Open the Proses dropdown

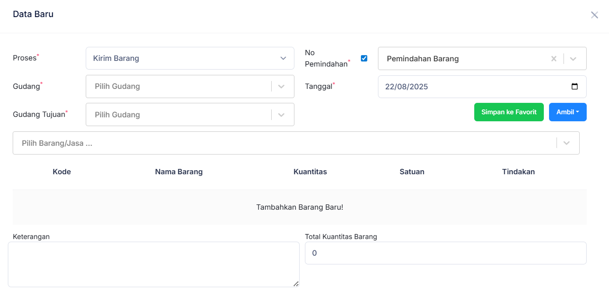click(x=190, y=58)
